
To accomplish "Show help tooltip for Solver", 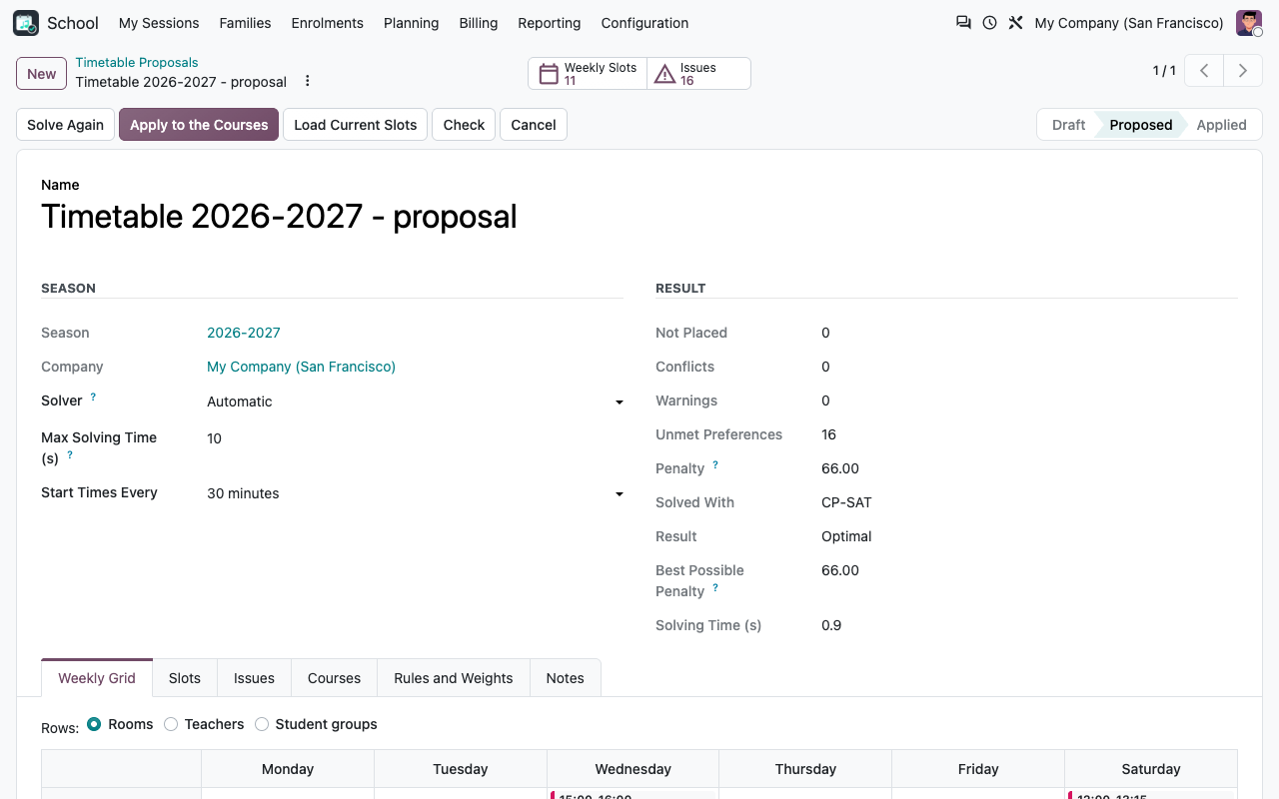I will pos(93,397).
